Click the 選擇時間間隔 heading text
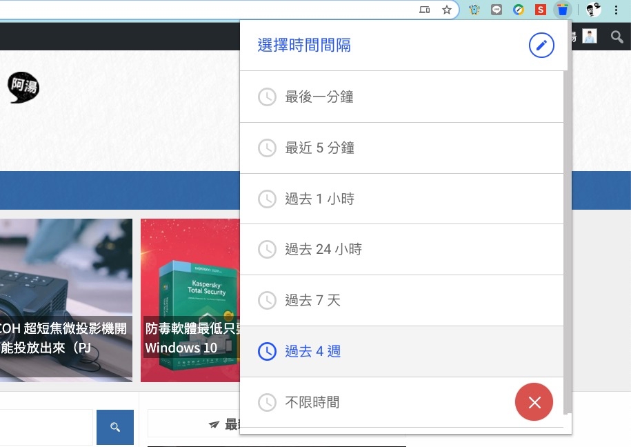631x447 pixels. tap(304, 45)
